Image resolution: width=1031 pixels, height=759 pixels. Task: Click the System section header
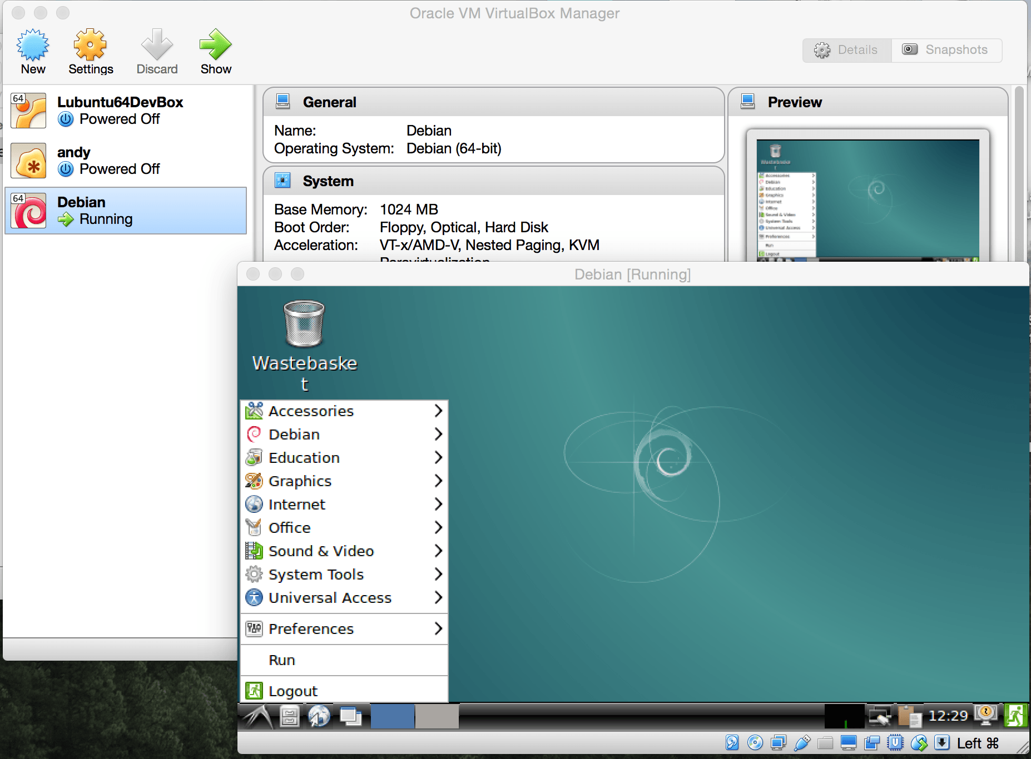494,181
